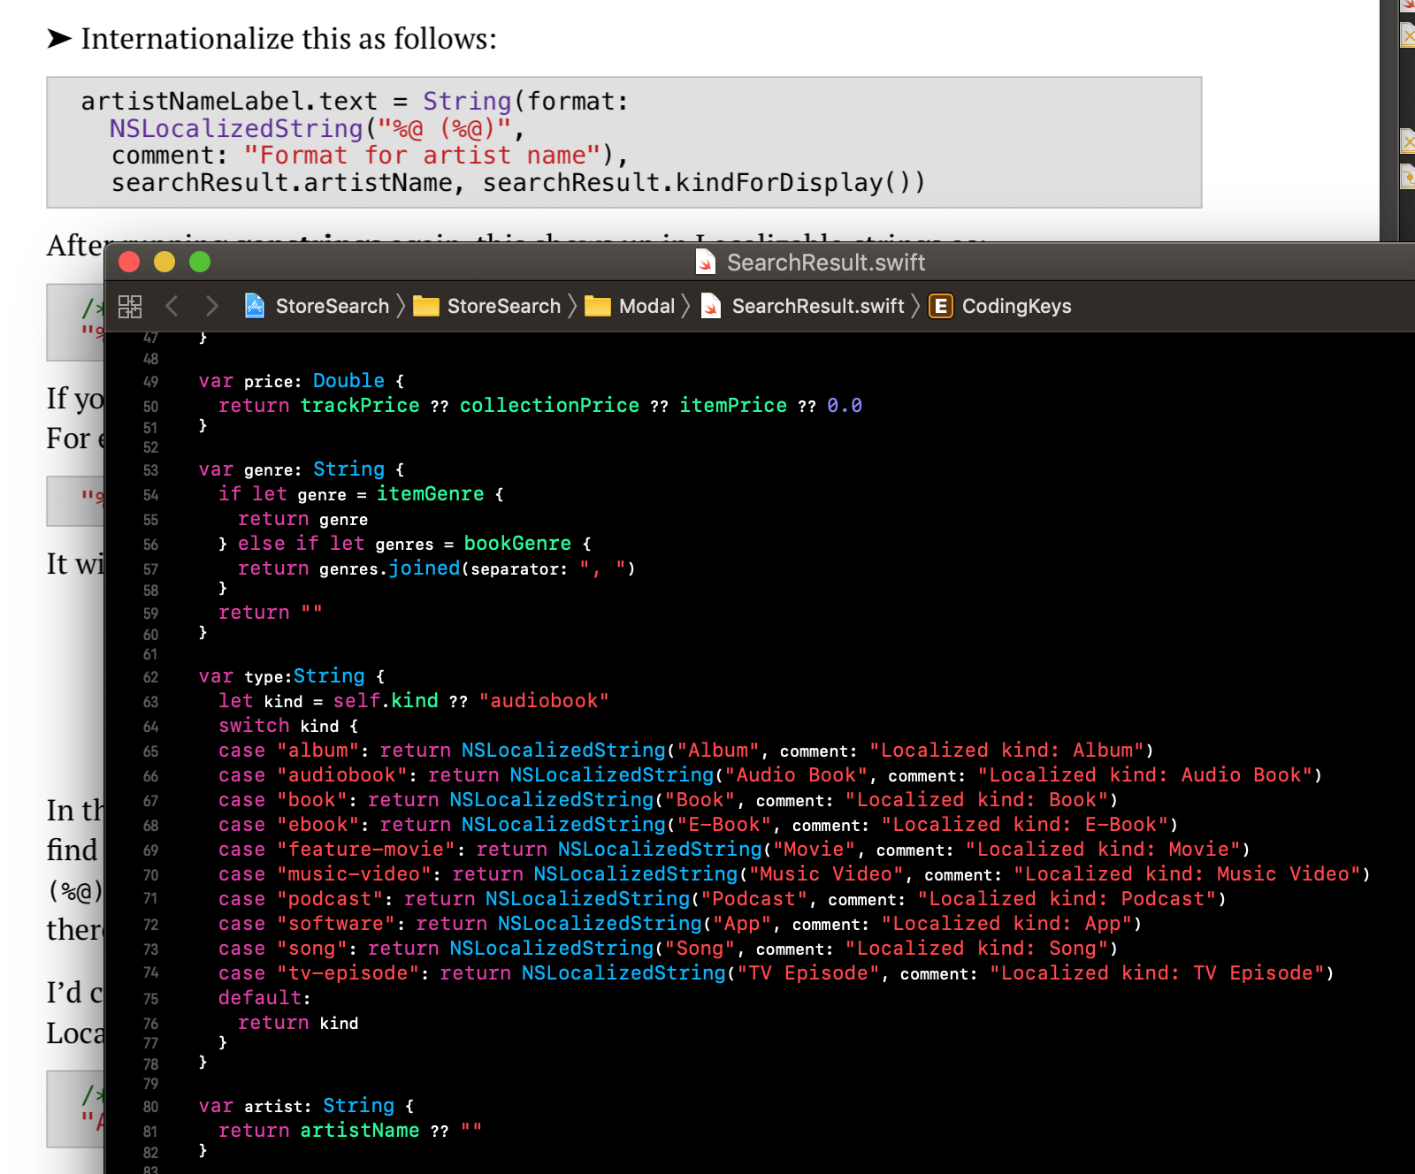The image size is (1415, 1174).
Task: Click the Swift file icon in title bar
Action: (x=706, y=263)
